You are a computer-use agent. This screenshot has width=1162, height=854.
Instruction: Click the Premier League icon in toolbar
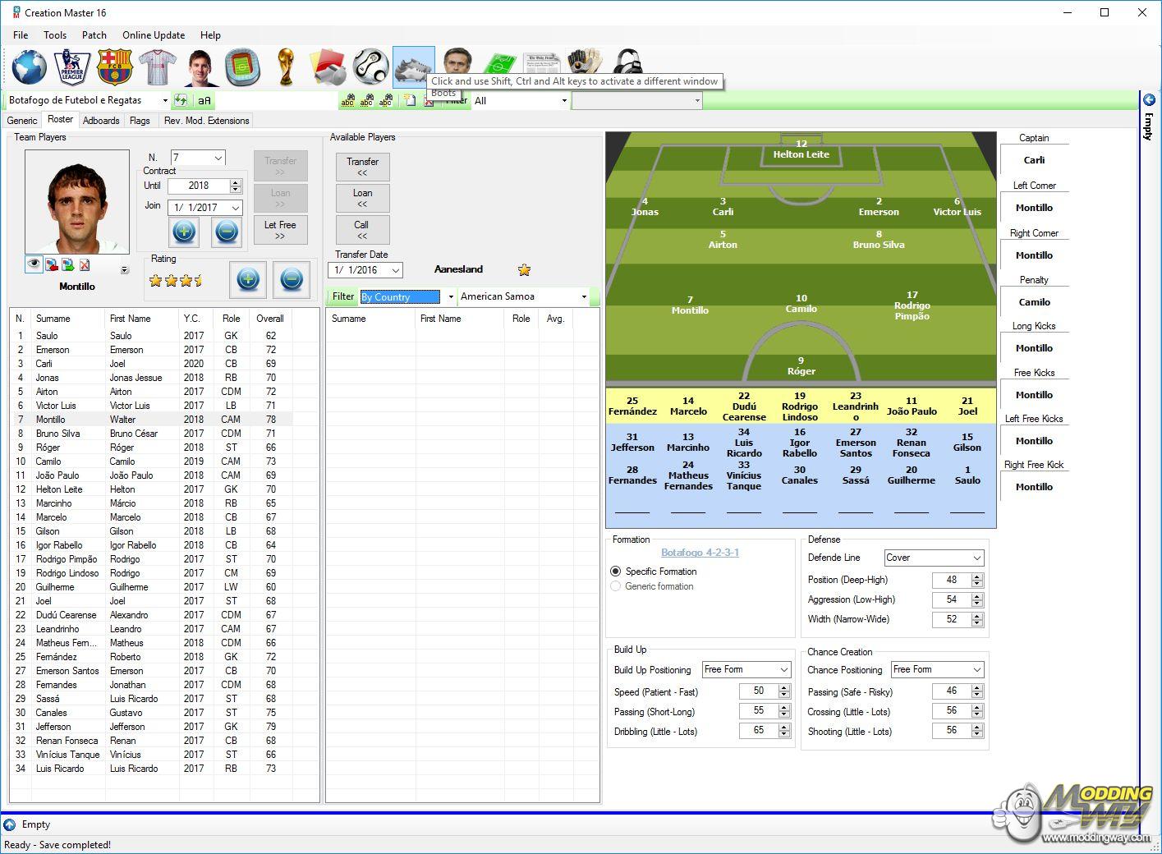point(71,67)
